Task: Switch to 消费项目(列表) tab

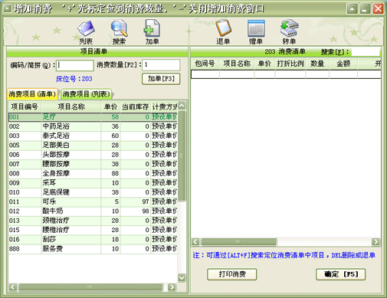Action: tap(86, 94)
